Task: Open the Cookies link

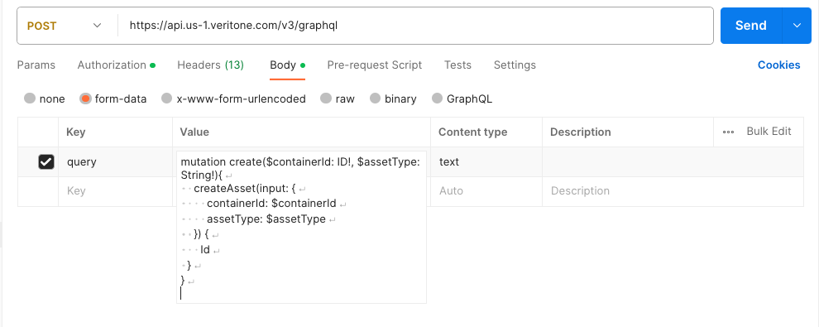Action: (778, 65)
